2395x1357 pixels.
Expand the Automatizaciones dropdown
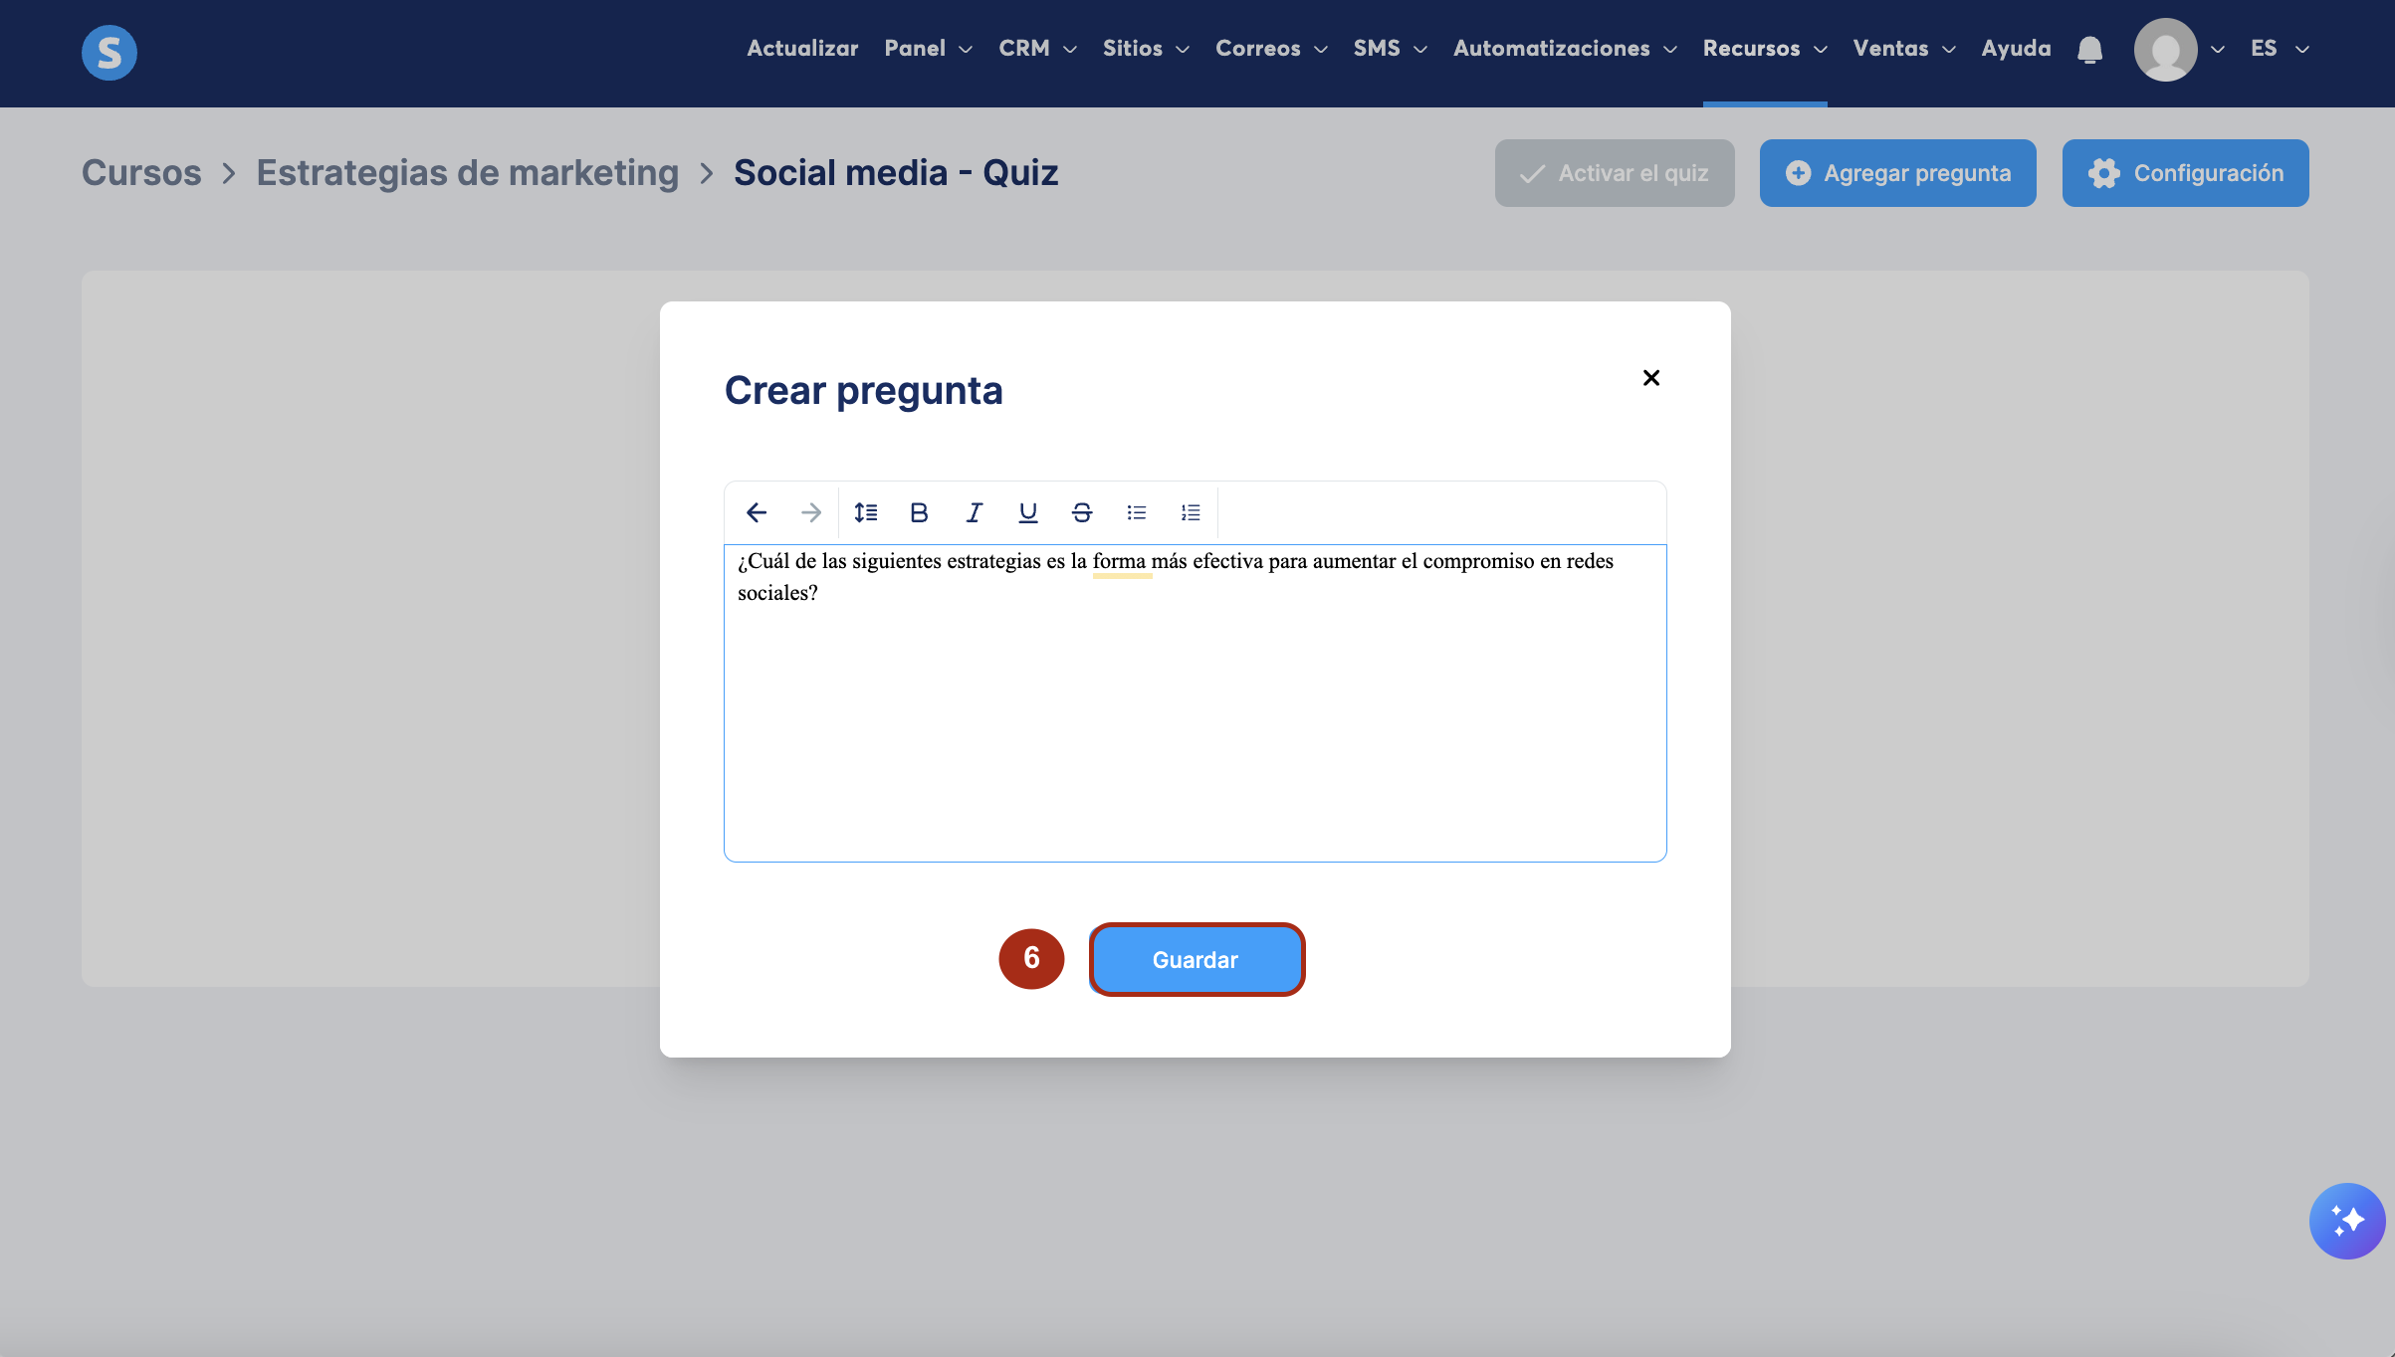click(x=1565, y=49)
